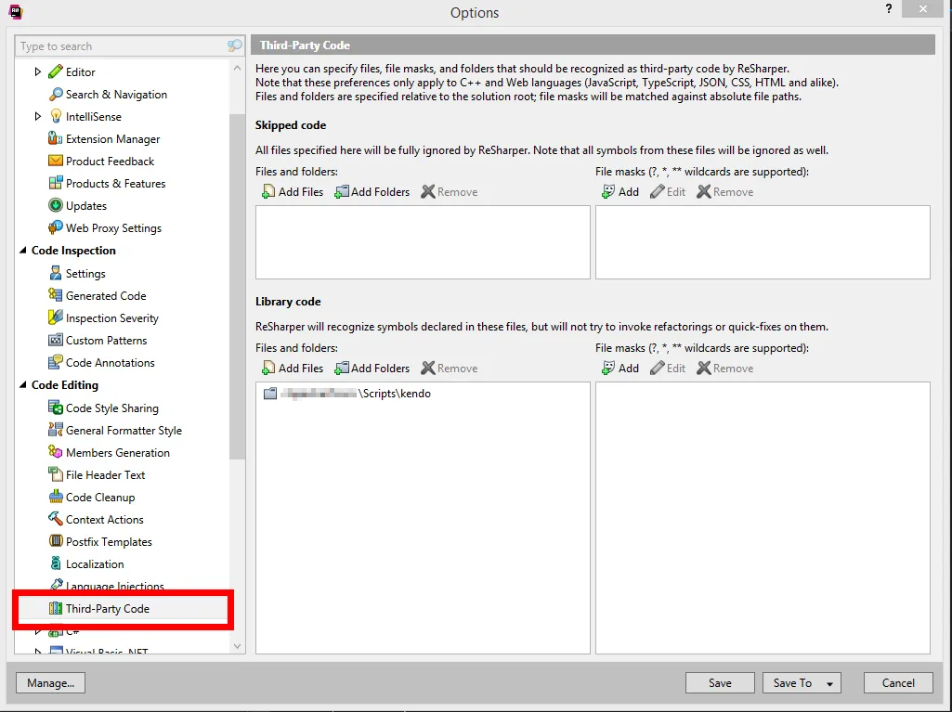Open the Manage... button

(50, 683)
